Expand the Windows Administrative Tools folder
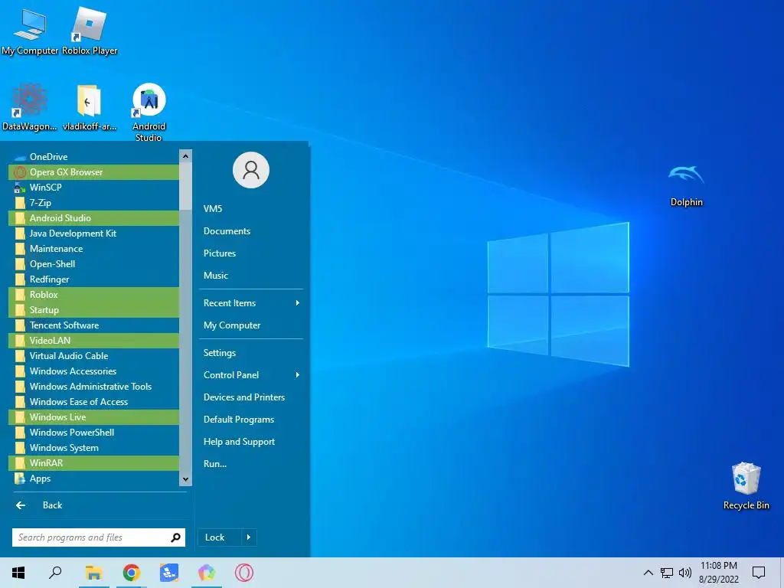Image resolution: width=784 pixels, height=588 pixels. point(94,387)
